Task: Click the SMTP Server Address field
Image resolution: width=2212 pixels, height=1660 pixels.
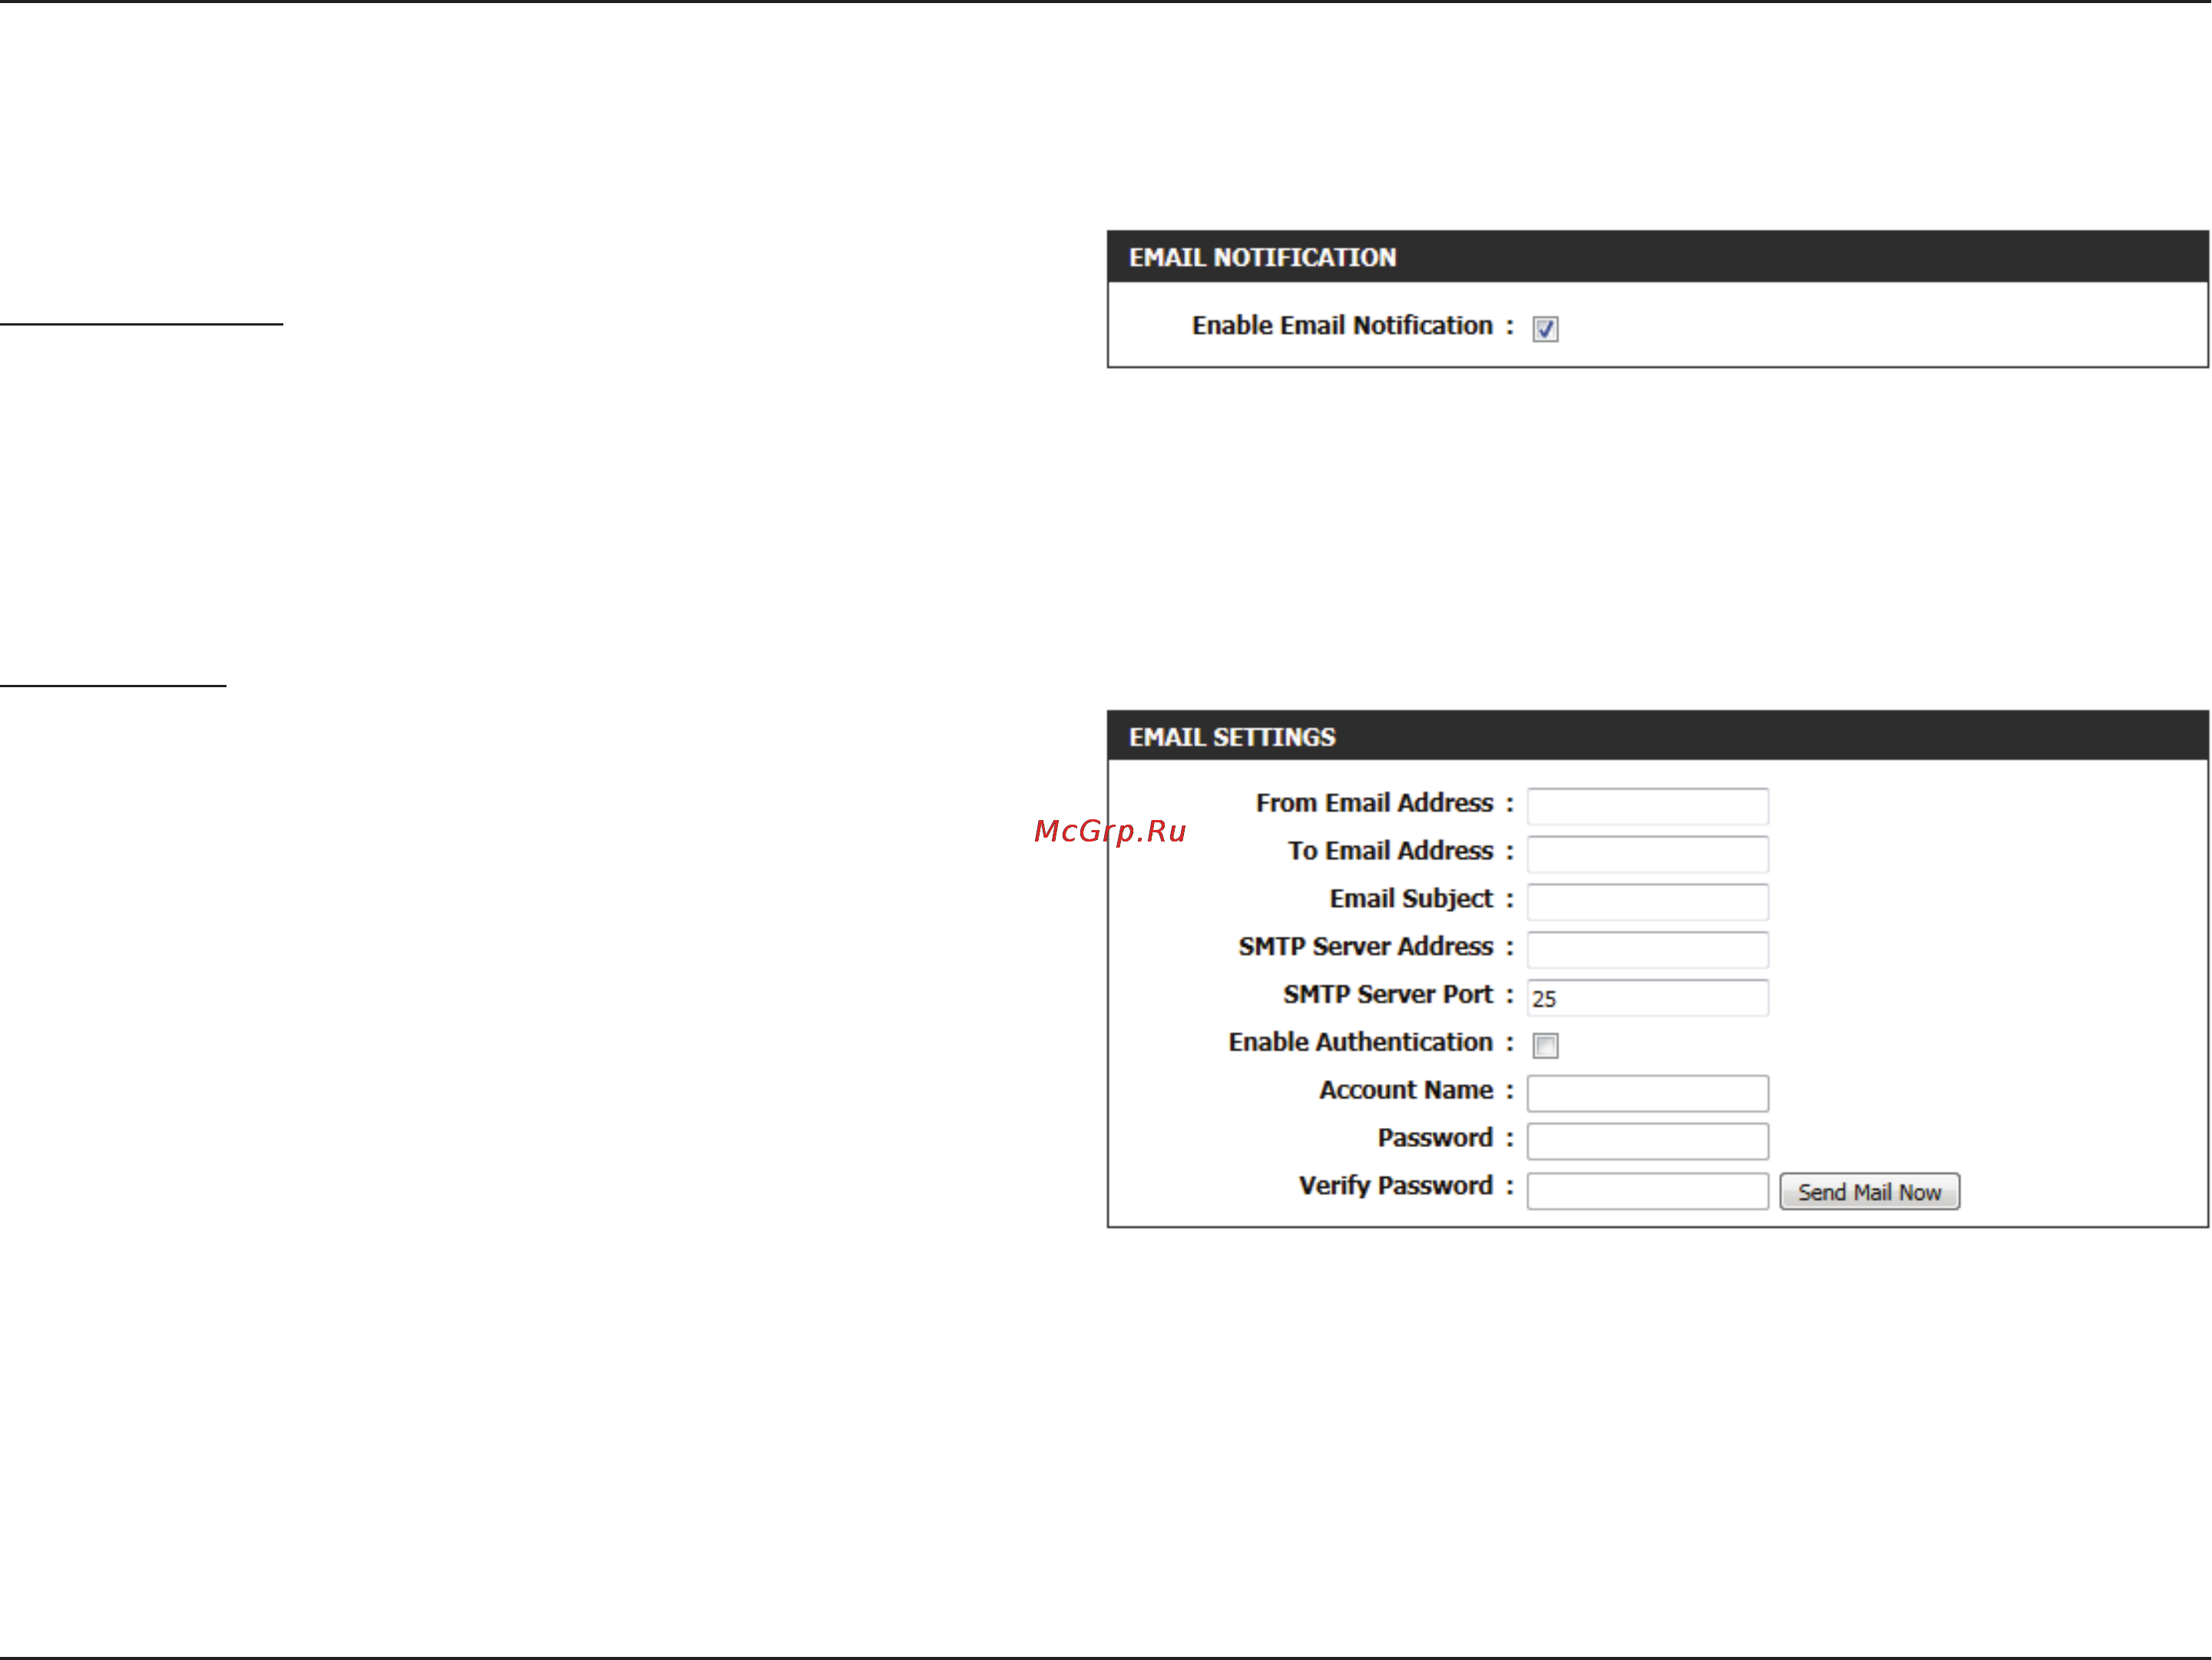Action: pos(1647,950)
